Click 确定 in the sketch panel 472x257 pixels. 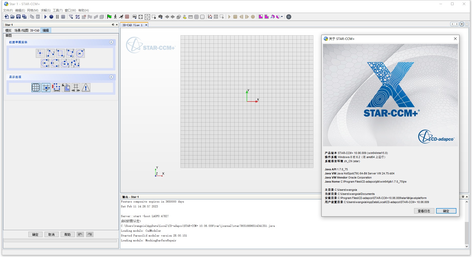click(x=35, y=234)
